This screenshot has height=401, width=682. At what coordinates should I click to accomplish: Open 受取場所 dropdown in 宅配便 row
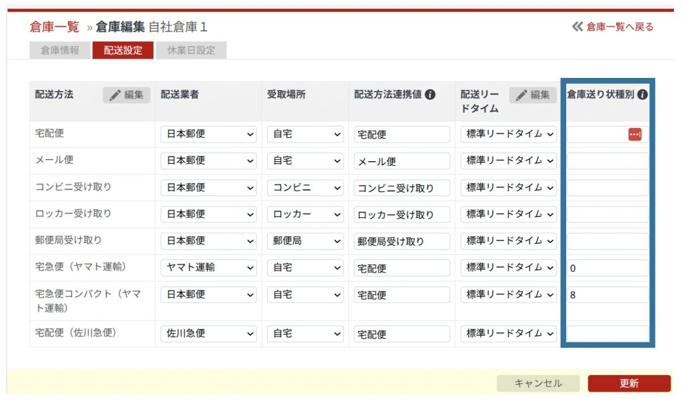click(305, 134)
